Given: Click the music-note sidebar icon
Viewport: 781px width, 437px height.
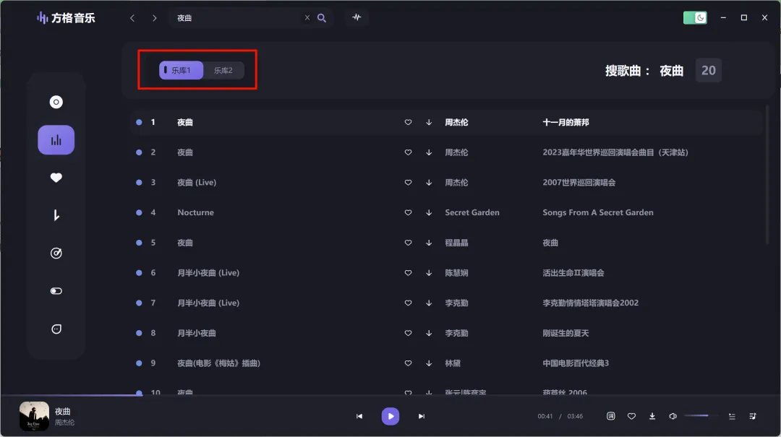Looking at the screenshot, I should coord(56,215).
